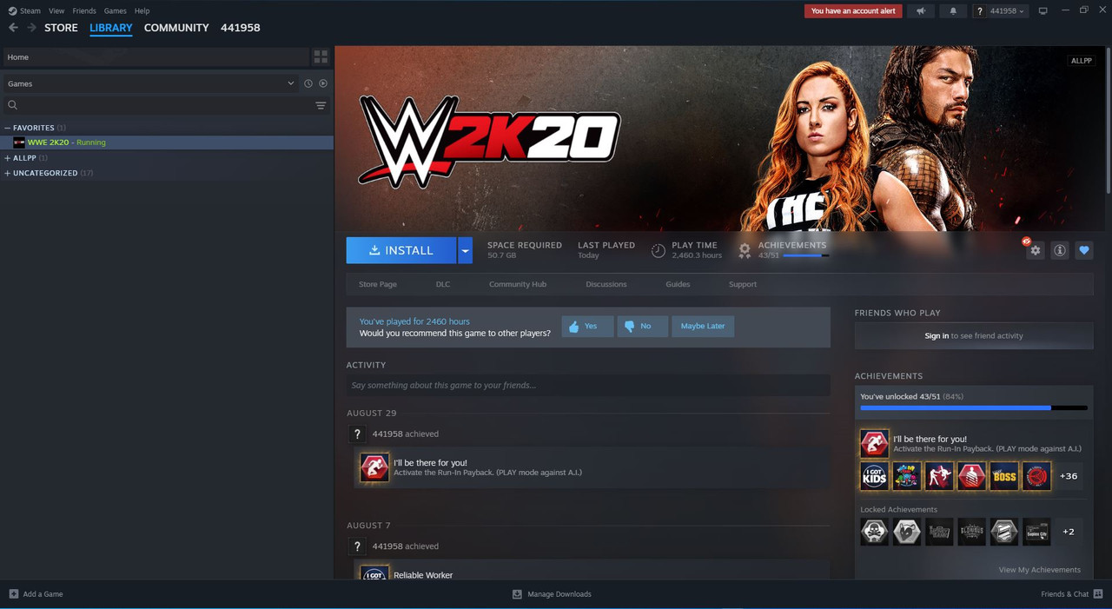Go to the COMMUNITY tab
This screenshot has width=1112, height=609.
[x=176, y=28]
